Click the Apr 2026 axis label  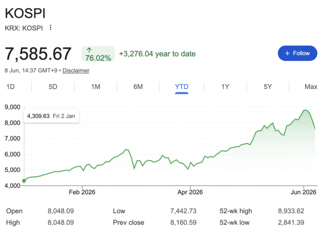pyautogui.click(x=190, y=192)
